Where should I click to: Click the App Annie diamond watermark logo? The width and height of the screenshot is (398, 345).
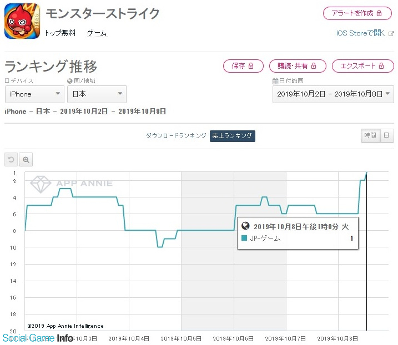tap(41, 182)
